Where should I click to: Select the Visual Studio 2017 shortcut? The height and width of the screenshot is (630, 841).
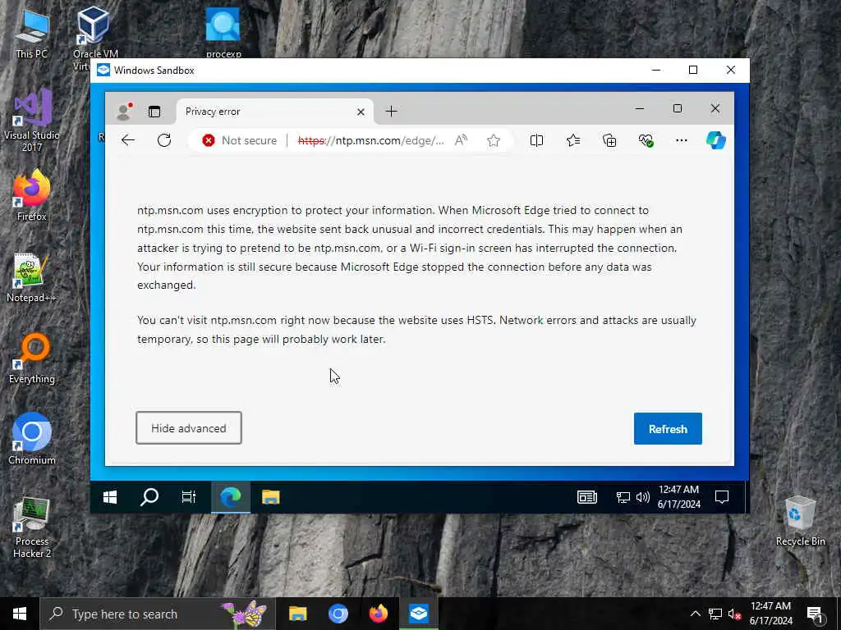(x=32, y=121)
